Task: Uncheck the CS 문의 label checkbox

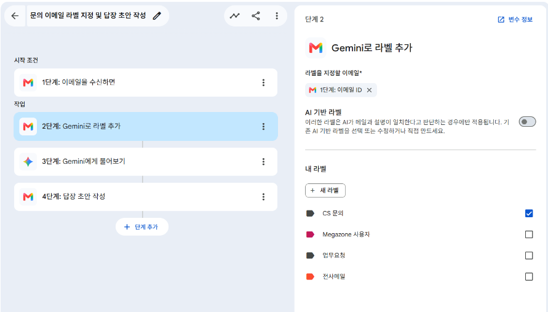Action: click(x=529, y=214)
